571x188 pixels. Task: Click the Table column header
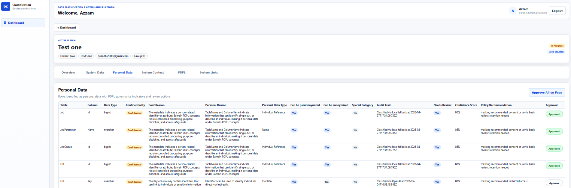tap(64, 105)
